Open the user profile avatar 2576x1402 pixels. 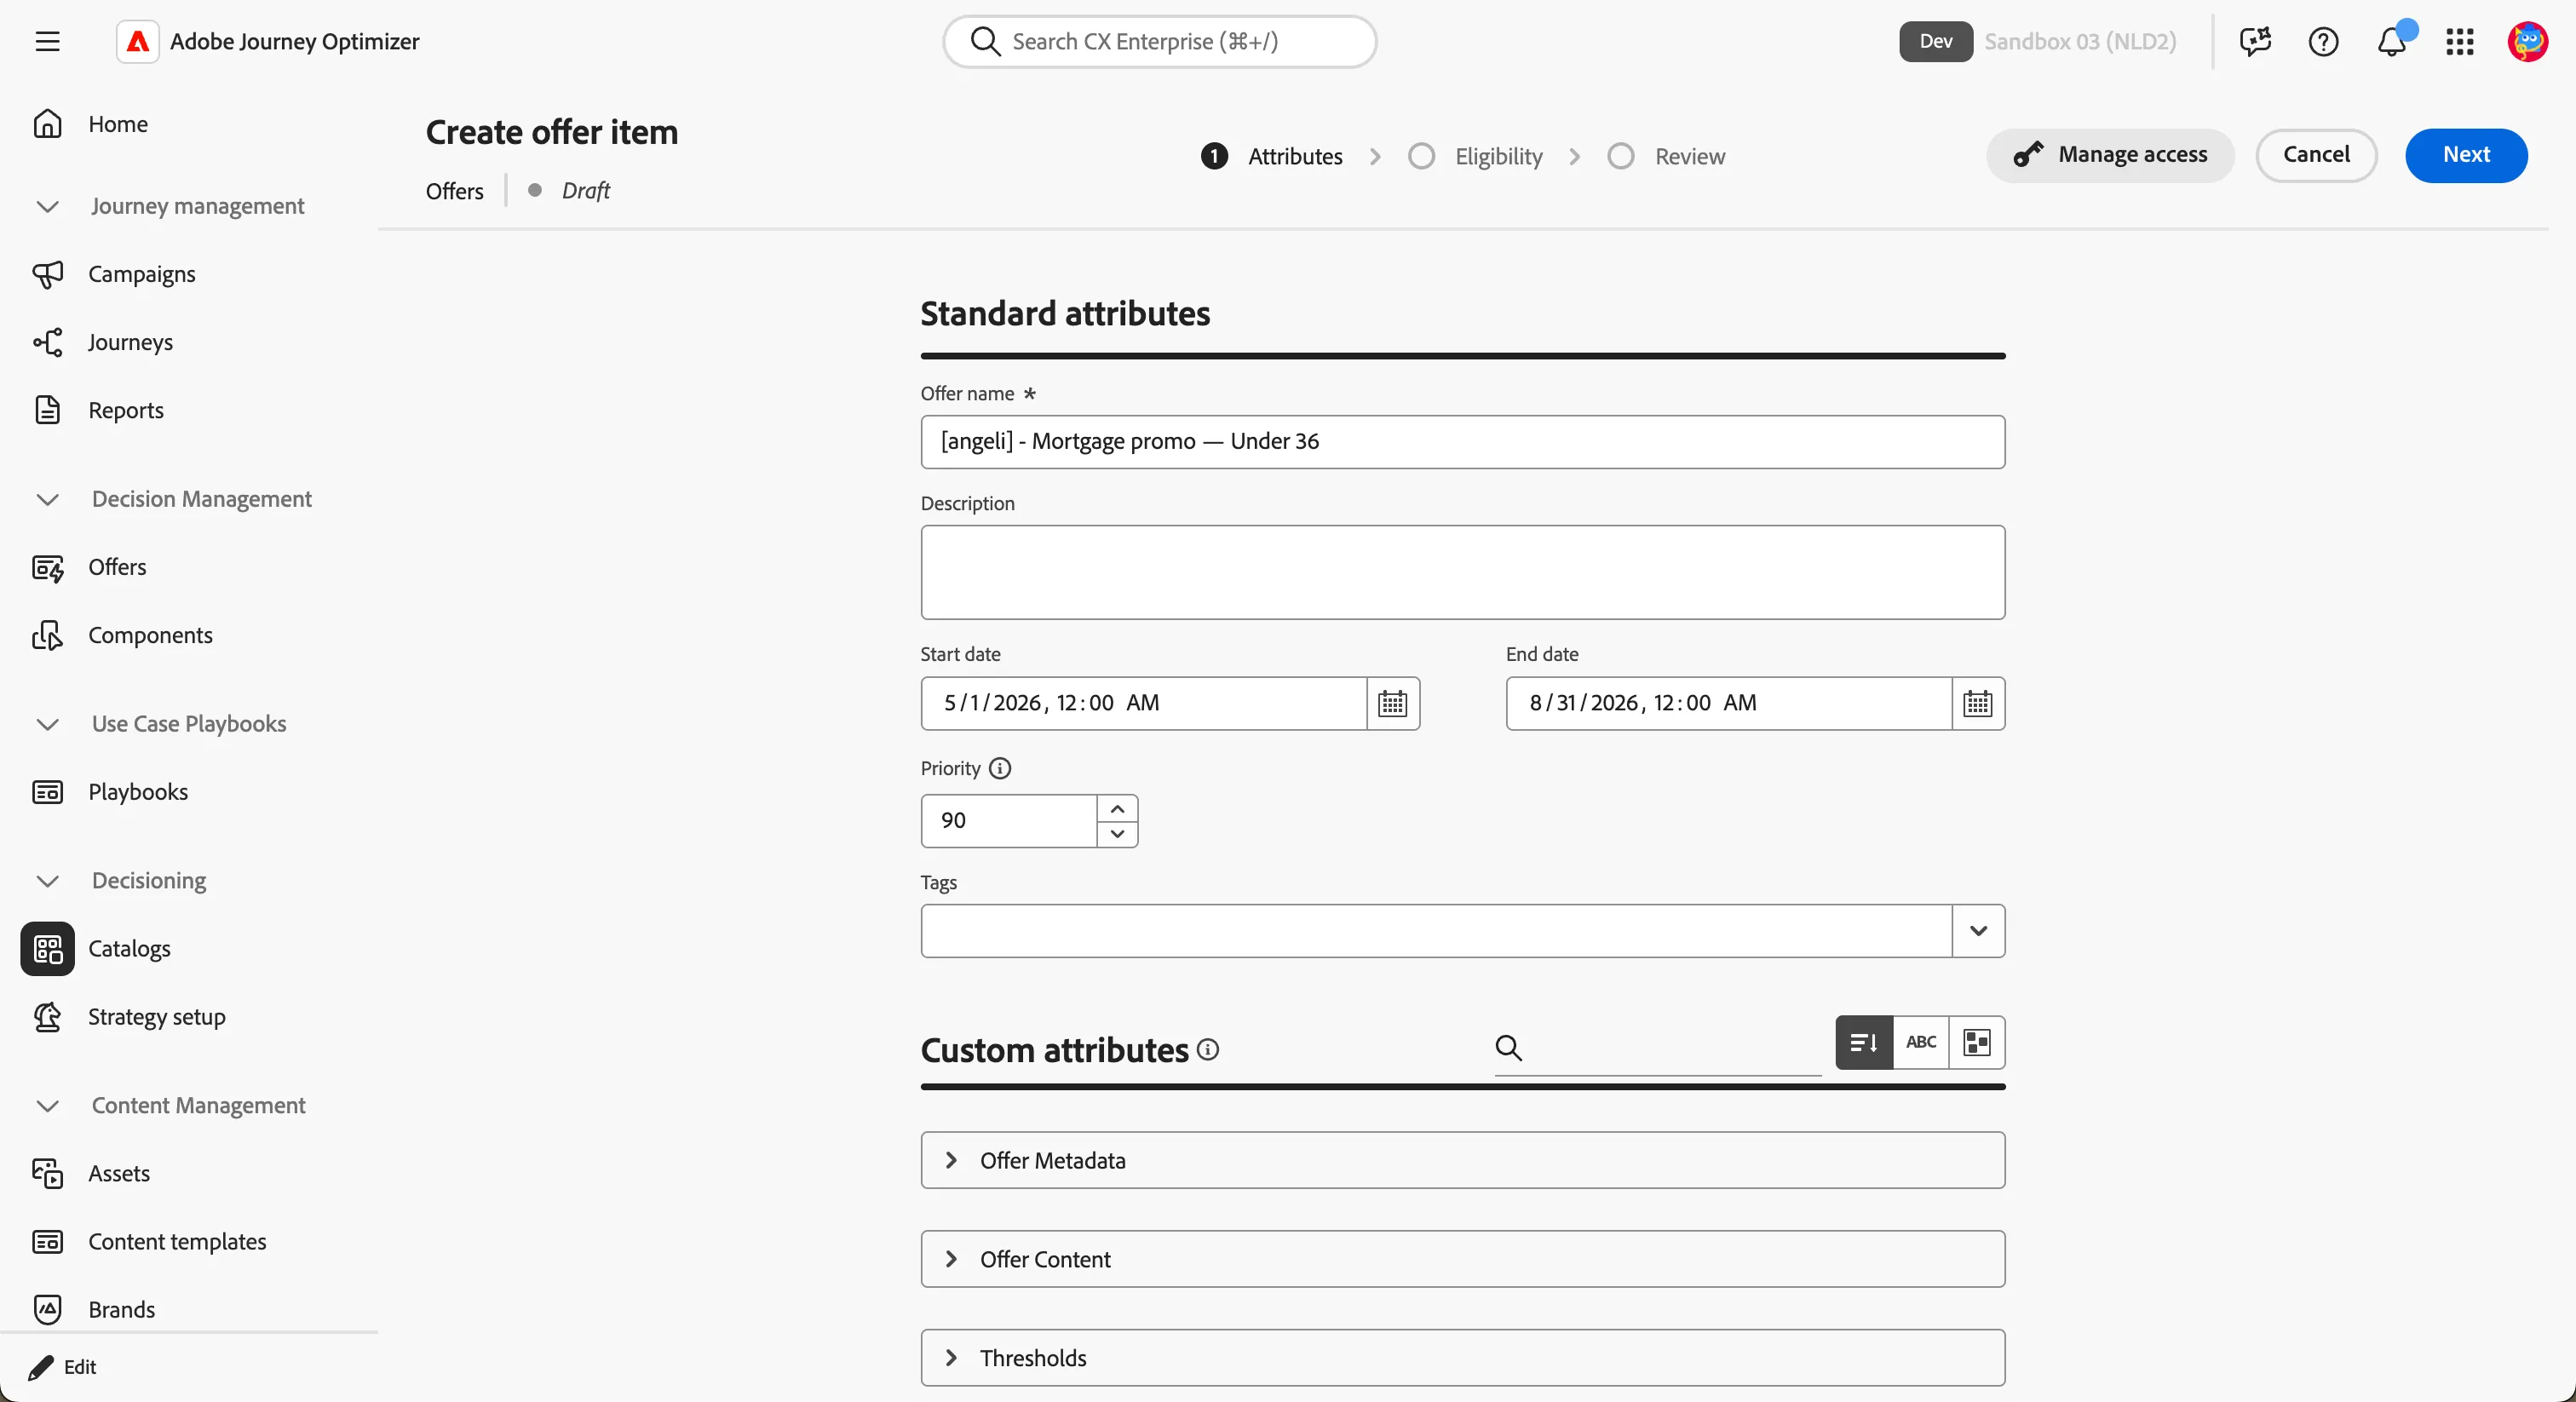[x=2527, y=41]
